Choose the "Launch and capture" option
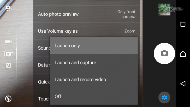 (94, 63)
